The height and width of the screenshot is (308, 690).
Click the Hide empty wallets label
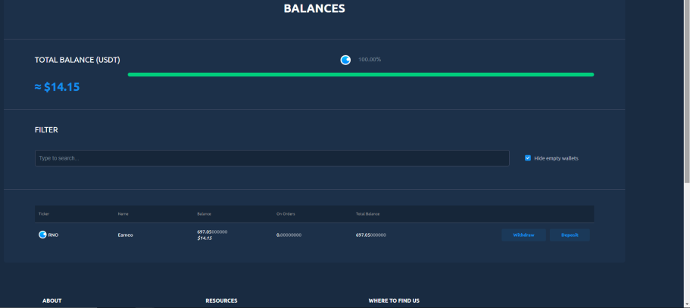coord(556,158)
